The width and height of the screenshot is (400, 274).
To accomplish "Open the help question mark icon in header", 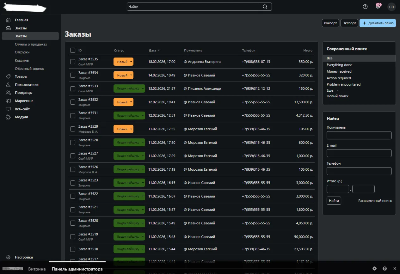I will (365, 7).
